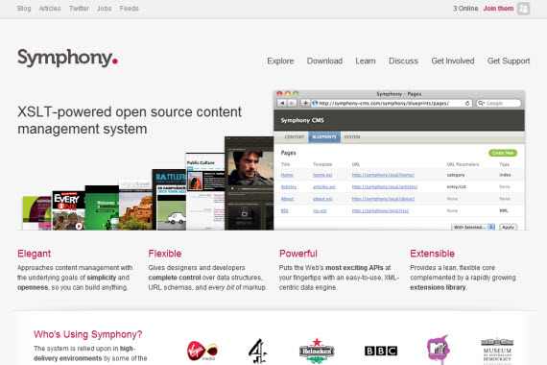Open the About page title link
The height and width of the screenshot is (365, 547).
point(287,199)
